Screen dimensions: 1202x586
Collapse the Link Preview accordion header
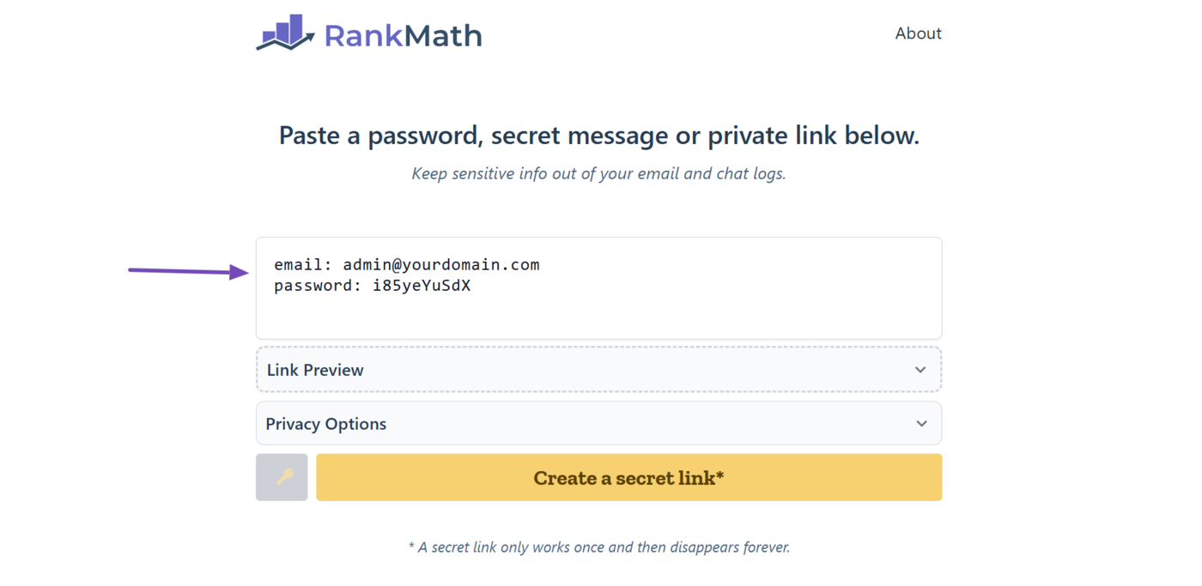(x=598, y=369)
